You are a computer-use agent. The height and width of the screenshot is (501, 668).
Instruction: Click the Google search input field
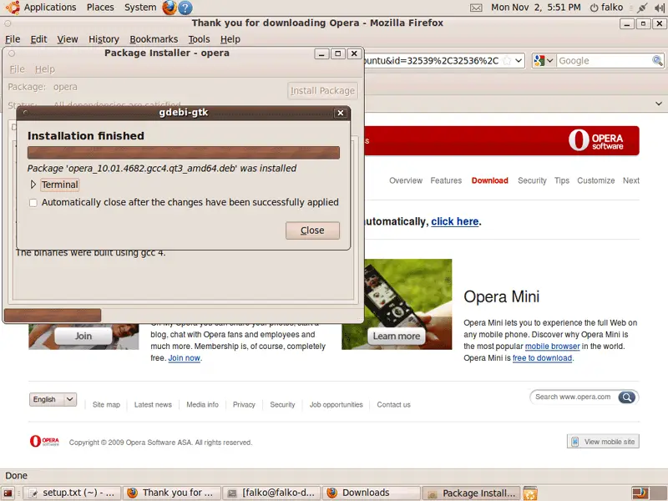click(x=604, y=60)
